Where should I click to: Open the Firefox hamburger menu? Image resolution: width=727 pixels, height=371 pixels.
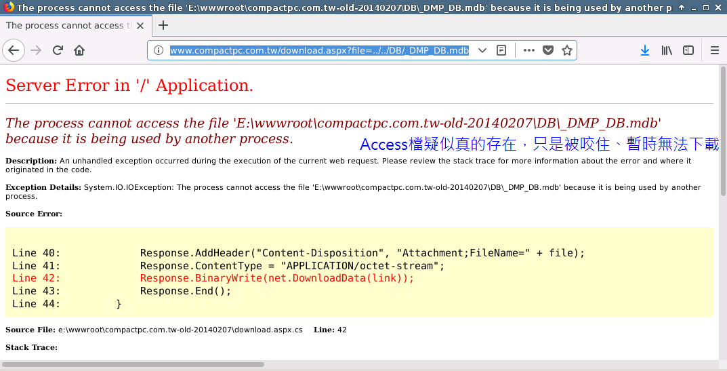pos(715,50)
